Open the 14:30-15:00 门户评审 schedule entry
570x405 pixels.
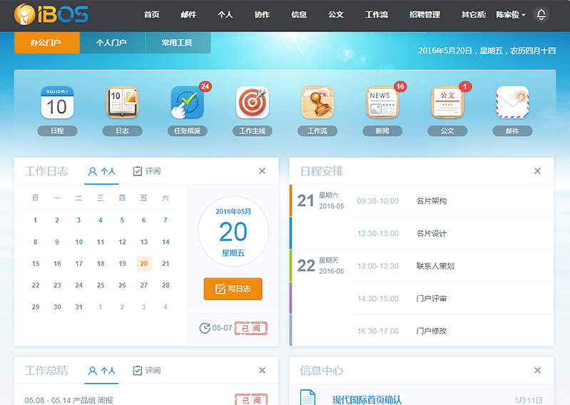(x=452, y=299)
